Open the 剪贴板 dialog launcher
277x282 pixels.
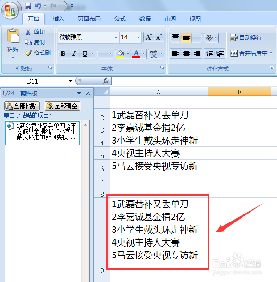tap(50, 68)
